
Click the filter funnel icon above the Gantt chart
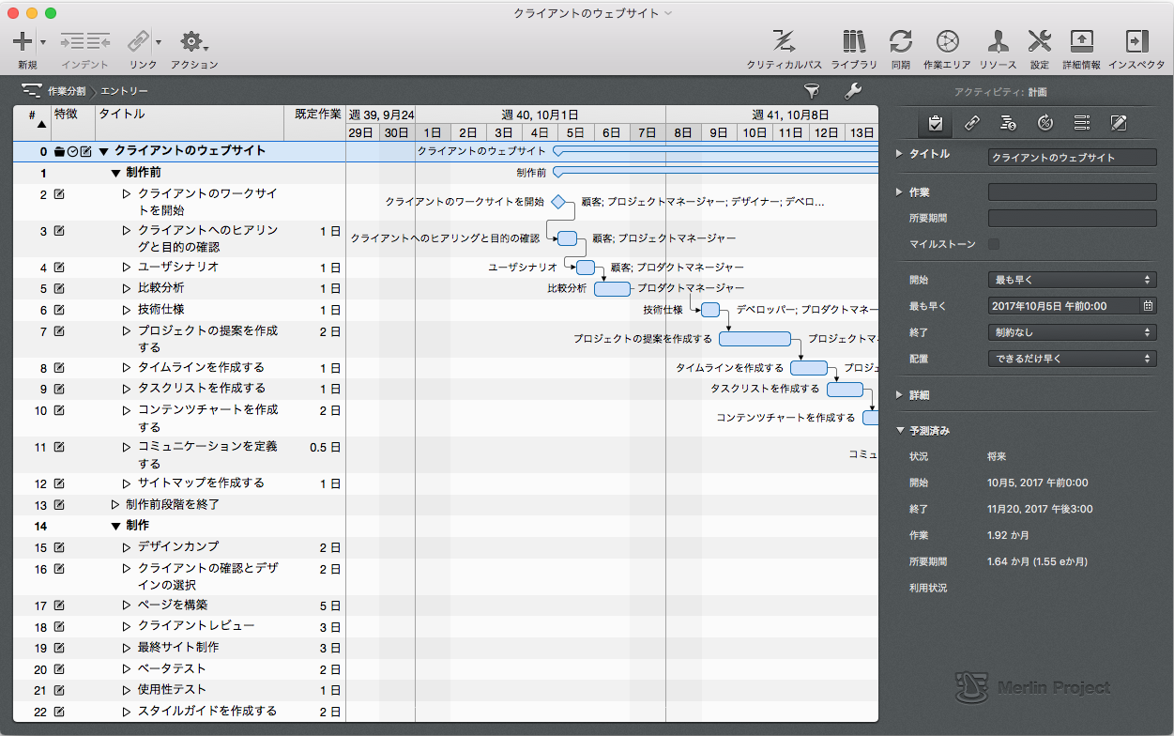(814, 91)
